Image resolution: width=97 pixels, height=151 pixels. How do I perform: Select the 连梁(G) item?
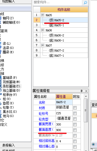pos(8,48)
